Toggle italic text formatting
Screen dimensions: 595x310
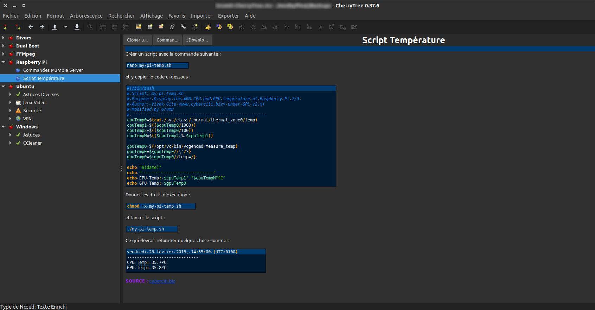253,27
